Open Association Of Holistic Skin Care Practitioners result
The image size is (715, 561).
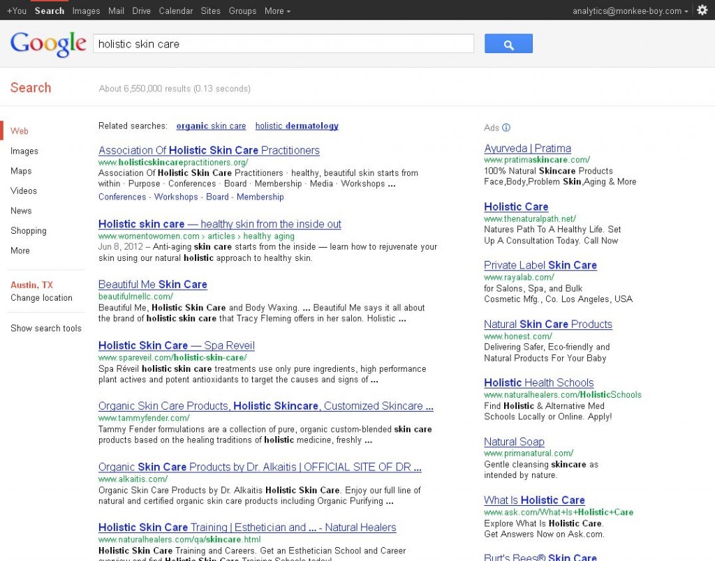pos(209,151)
